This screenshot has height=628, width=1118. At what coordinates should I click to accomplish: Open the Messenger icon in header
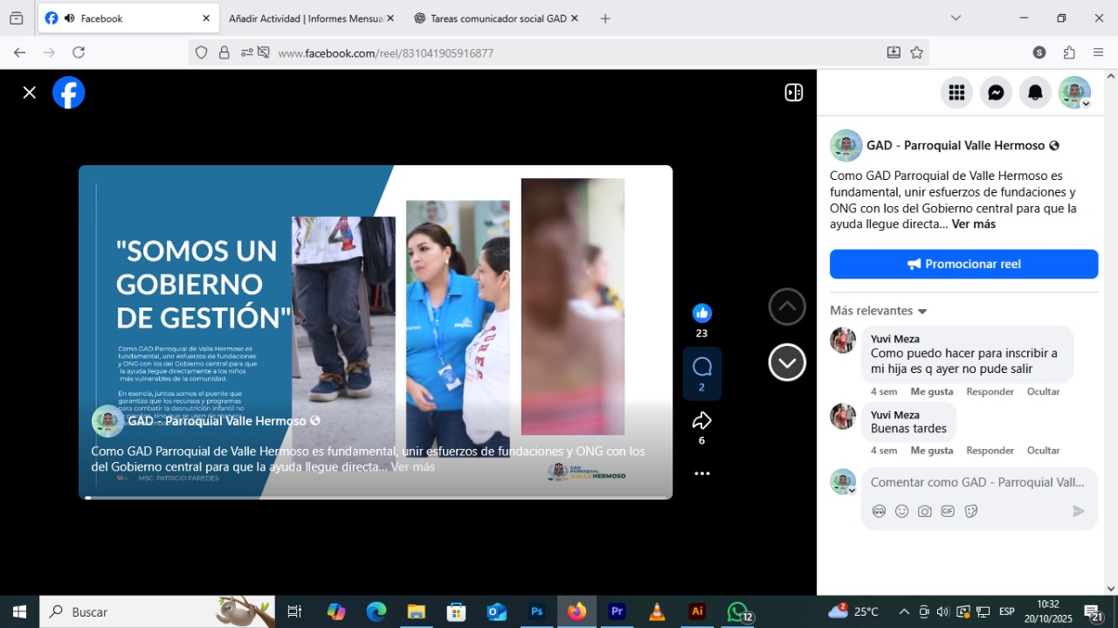(x=996, y=93)
